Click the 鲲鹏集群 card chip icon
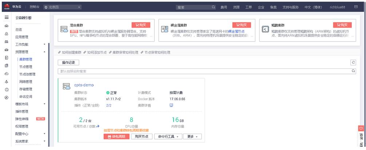Viewport: 366px width, 150px height. pos(265,29)
